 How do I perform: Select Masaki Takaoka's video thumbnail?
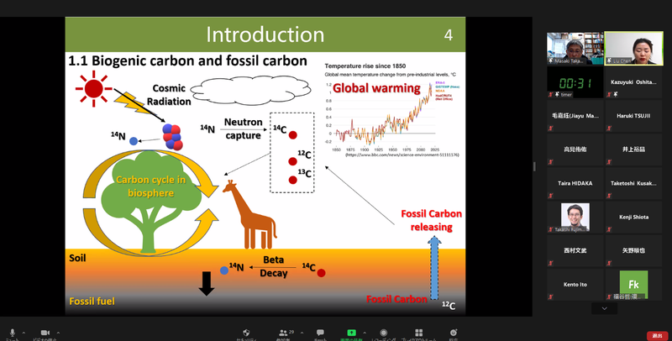tap(575, 49)
